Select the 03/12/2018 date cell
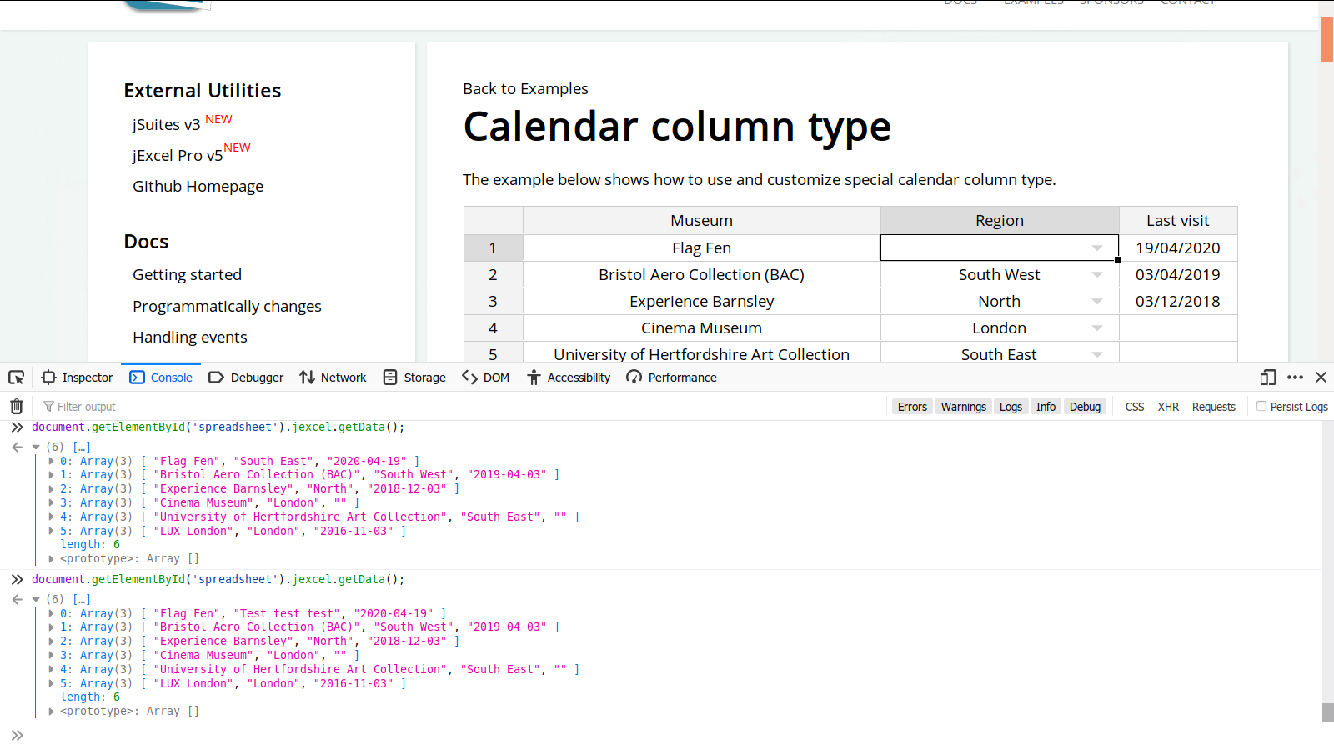1334x750 pixels. pyautogui.click(x=1178, y=302)
